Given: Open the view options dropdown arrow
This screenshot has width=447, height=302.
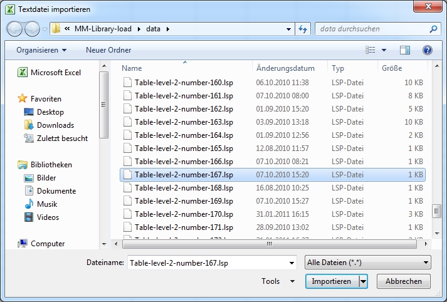Looking at the screenshot, I should coord(384,50).
